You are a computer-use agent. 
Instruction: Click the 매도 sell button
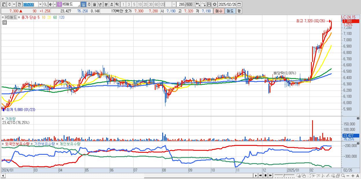[x=230, y=11]
